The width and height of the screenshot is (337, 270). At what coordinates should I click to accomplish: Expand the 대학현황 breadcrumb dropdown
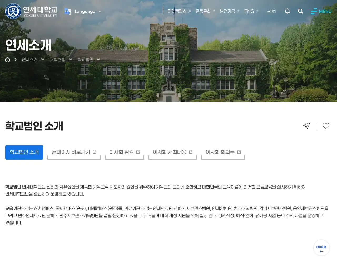click(x=61, y=59)
